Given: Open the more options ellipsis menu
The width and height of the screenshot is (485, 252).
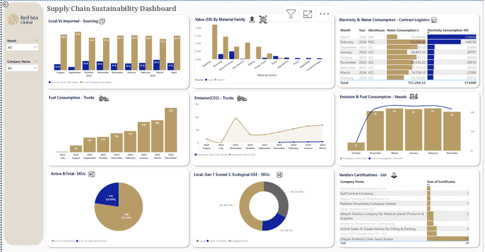Looking at the screenshot, I should coord(324,14).
